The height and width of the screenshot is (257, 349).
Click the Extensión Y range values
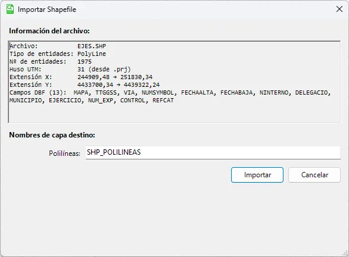[119, 84]
